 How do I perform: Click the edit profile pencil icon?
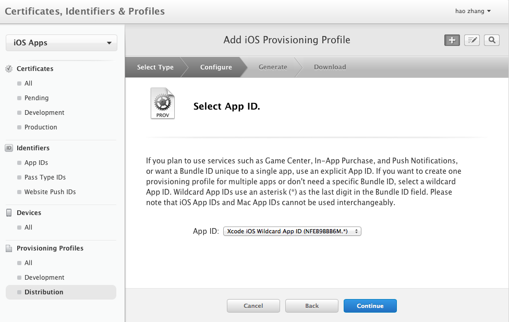(x=471, y=40)
